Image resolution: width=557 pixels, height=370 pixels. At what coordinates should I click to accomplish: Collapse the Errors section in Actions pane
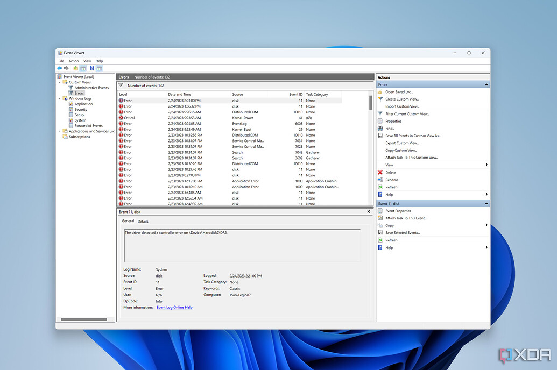pyautogui.click(x=487, y=85)
